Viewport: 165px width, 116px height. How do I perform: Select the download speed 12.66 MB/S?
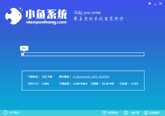point(80,84)
